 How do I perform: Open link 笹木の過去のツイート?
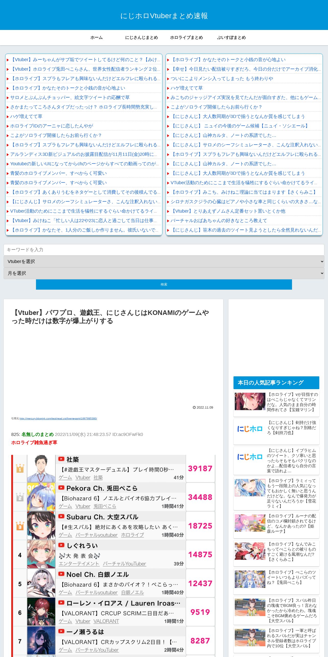(245, 230)
